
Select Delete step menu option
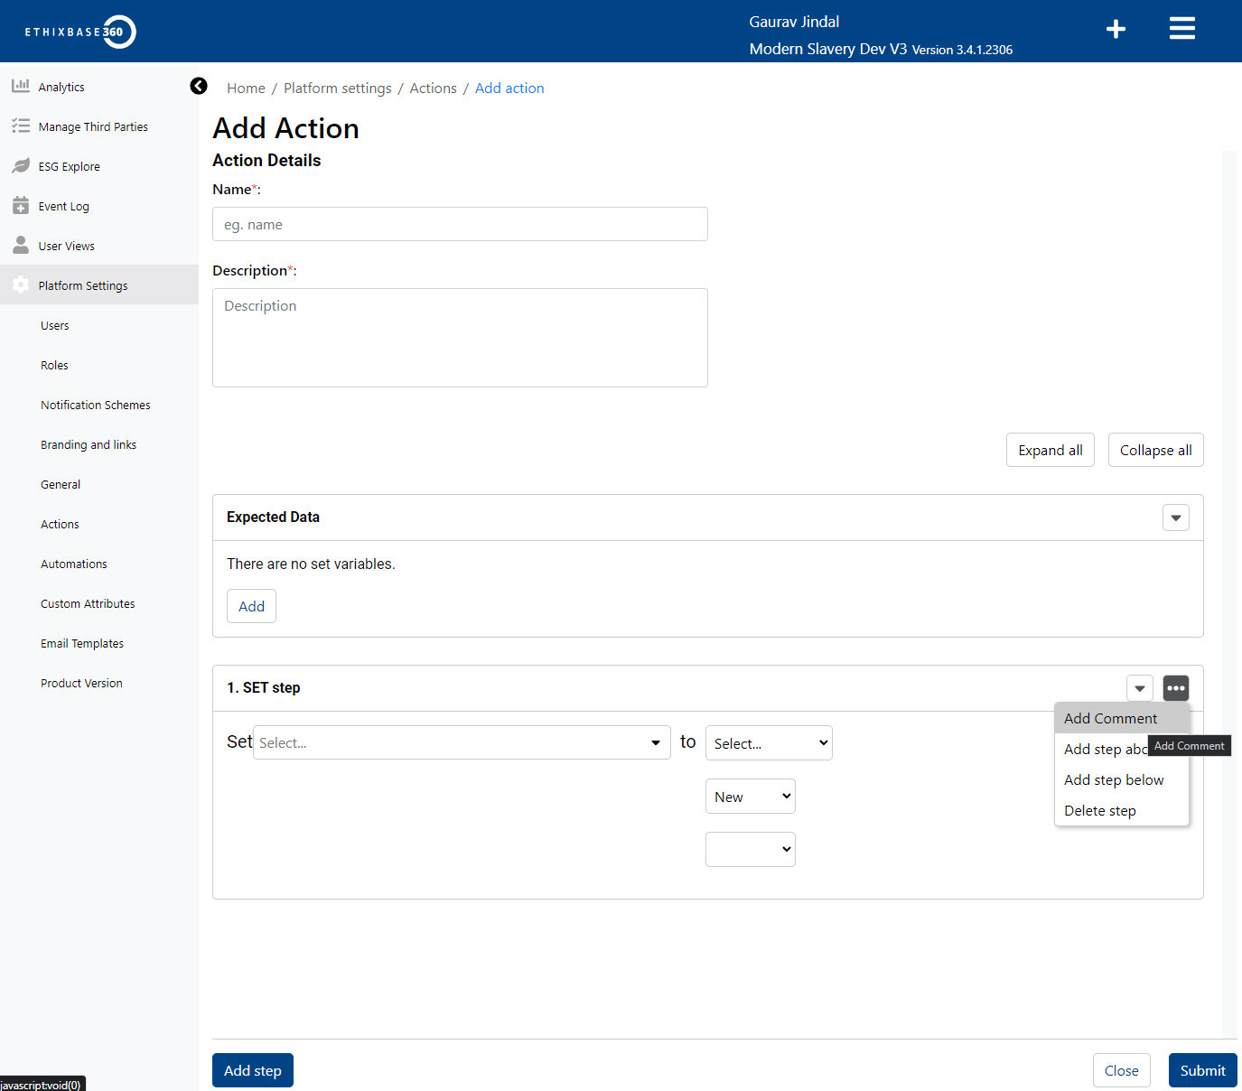(1099, 810)
